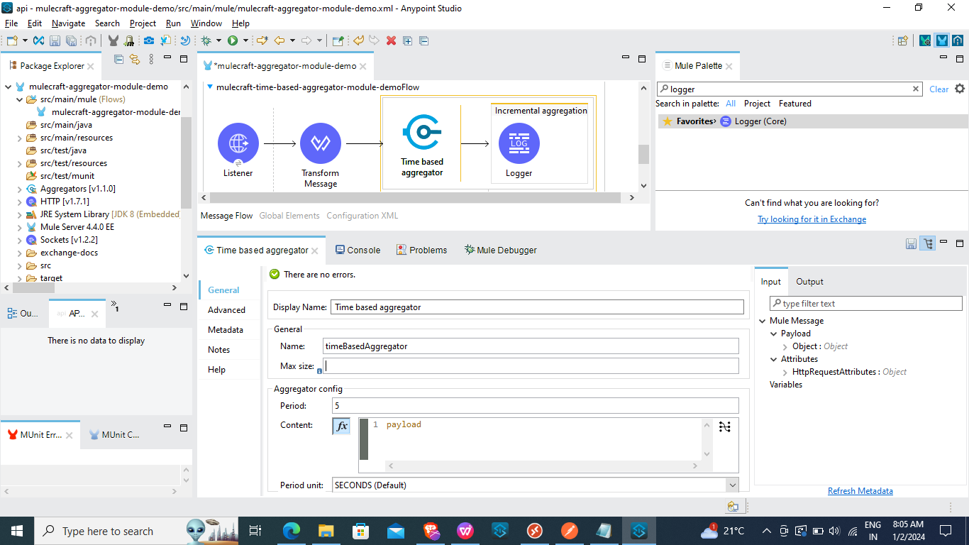969x545 pixels.
Task: Open the Period unit dropdown
Action: point(732,485)
